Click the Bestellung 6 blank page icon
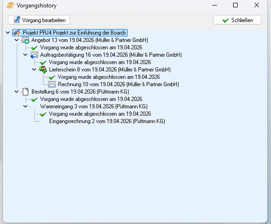Viewport: 271px width, 224px height. point(25,92)
